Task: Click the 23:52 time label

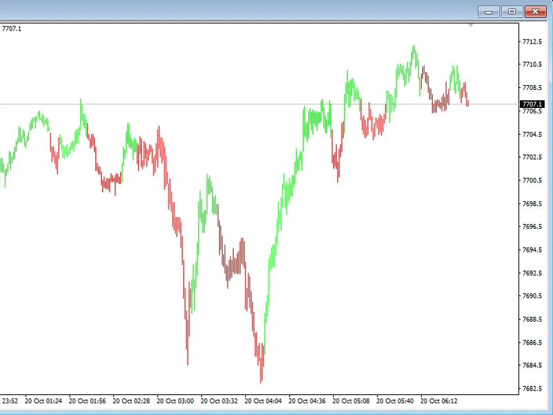Action: click(10, 401)
